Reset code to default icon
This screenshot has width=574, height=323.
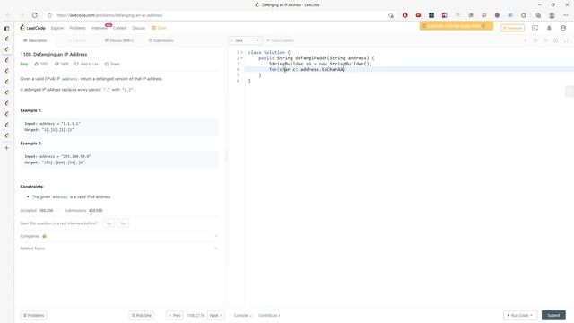(546, 40)
